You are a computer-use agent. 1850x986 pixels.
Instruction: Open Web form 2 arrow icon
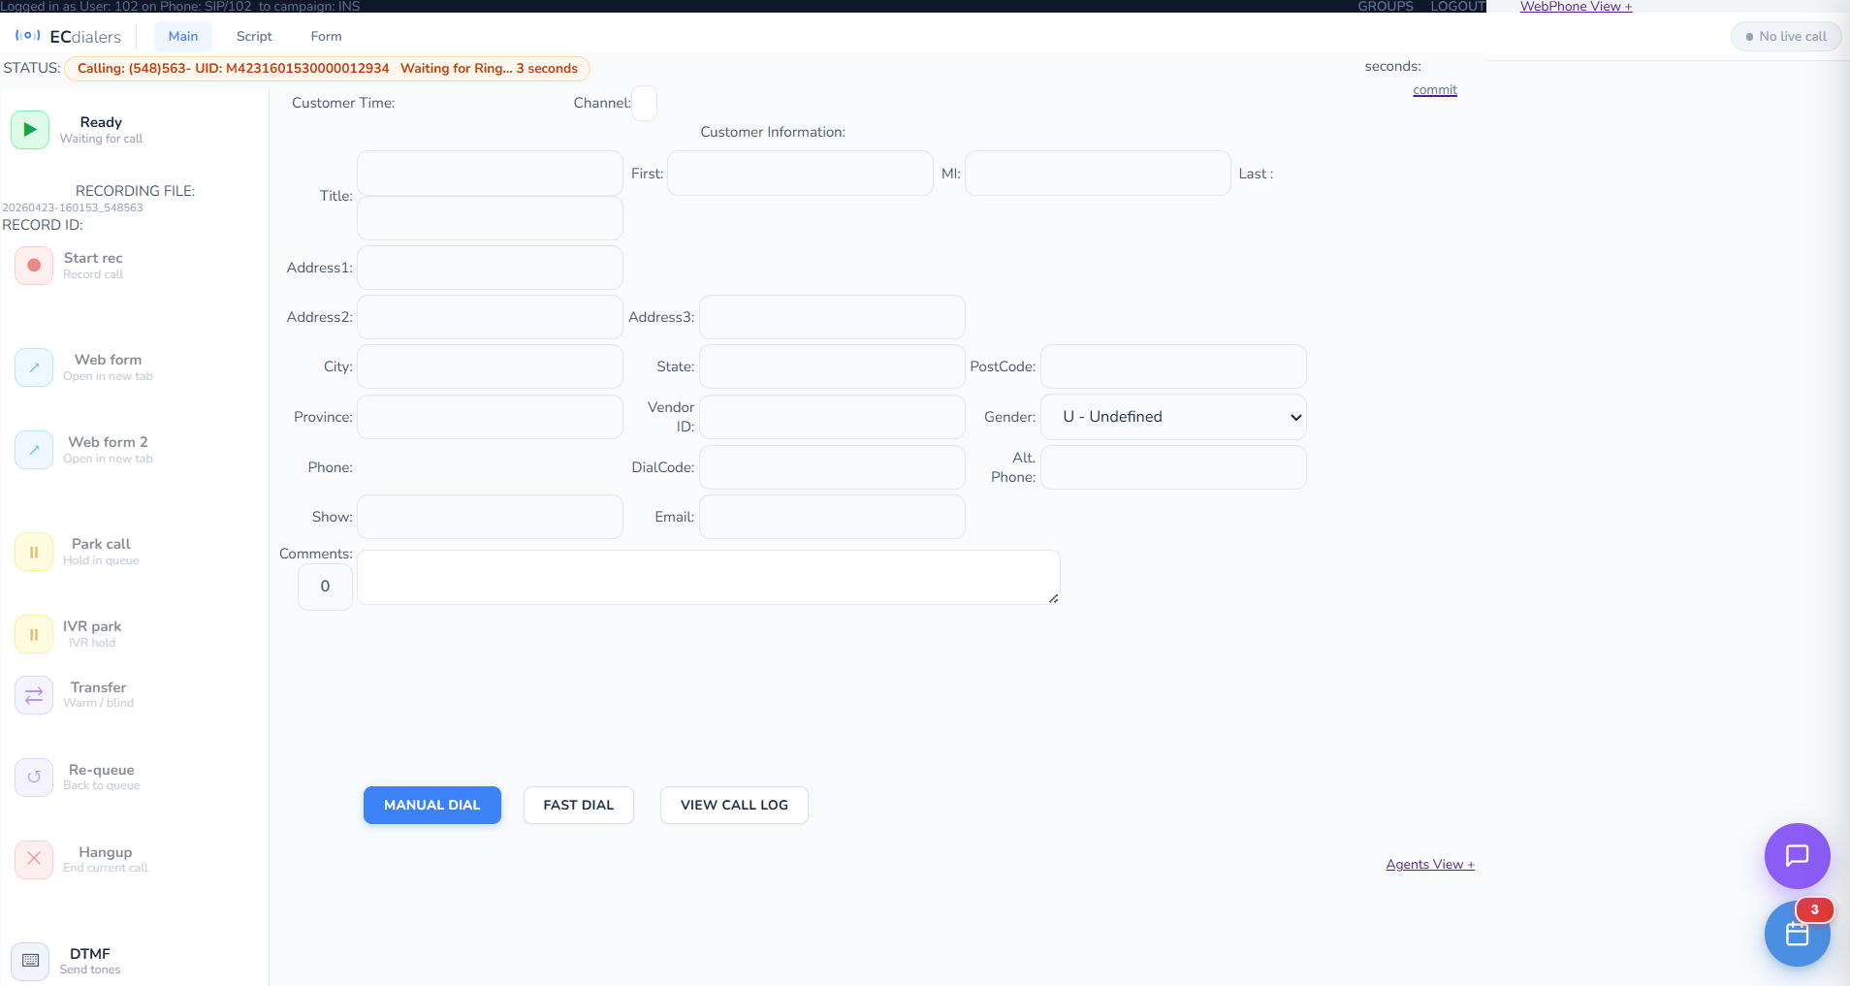34,450
